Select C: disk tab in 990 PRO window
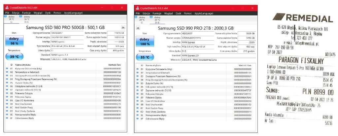 (141, 19)
